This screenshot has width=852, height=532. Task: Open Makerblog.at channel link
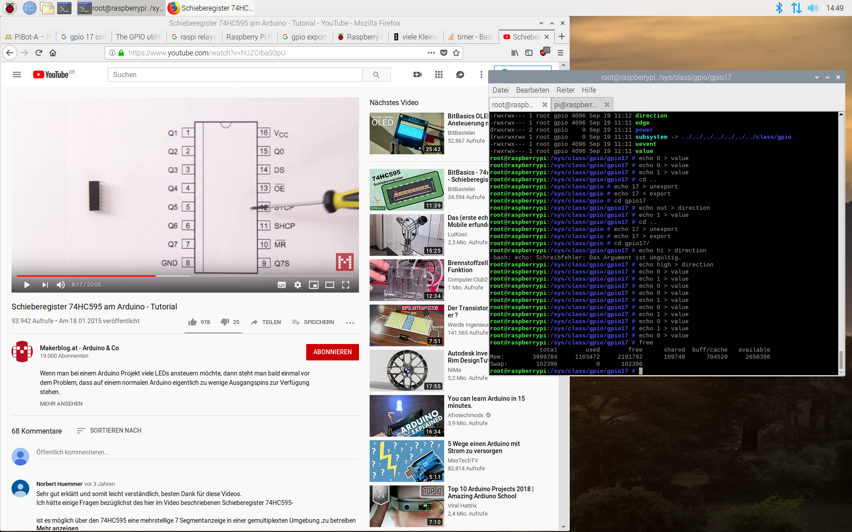(79, 348)
